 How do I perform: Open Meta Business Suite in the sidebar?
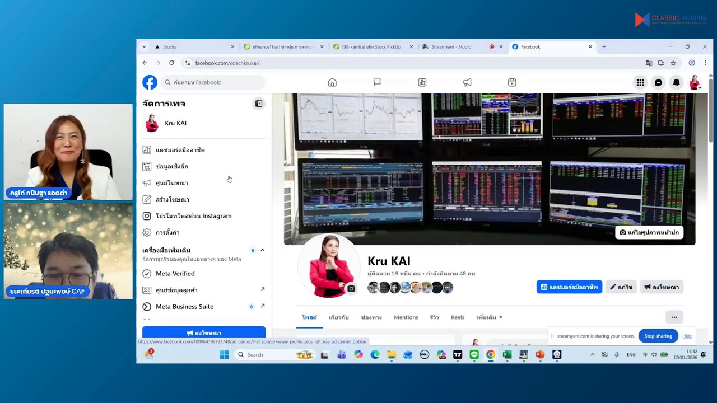pyautogui.click(x=204, y=307)
